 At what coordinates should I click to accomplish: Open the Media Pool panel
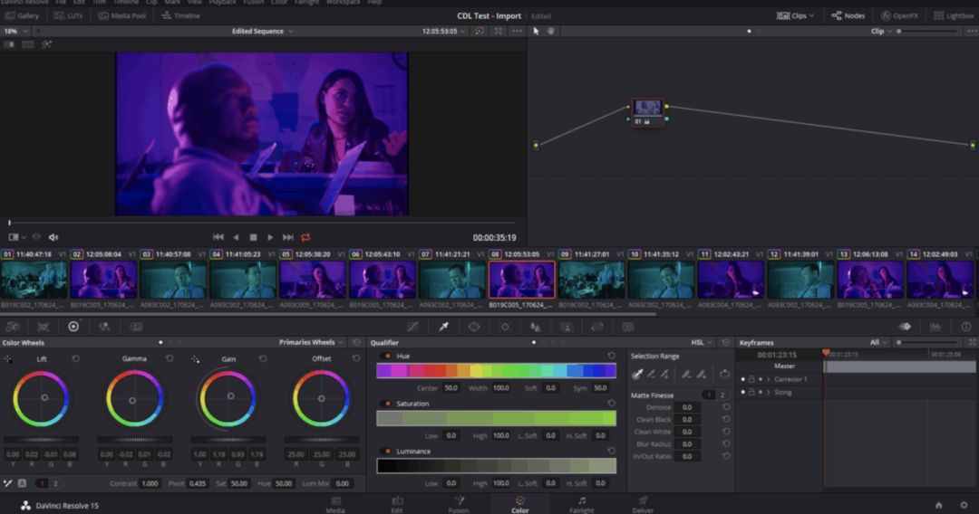coord(122,15)
